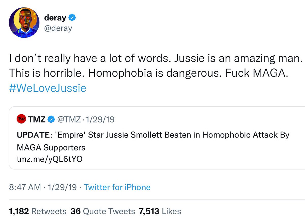Show the 7,513 Likes list
The image size is (305, 220).
tap(160, 211)
